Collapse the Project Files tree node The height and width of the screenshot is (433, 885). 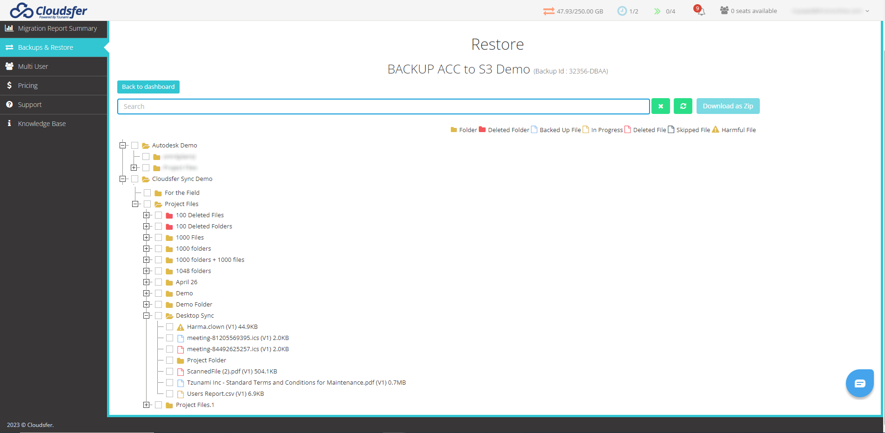tap(134, 204)
